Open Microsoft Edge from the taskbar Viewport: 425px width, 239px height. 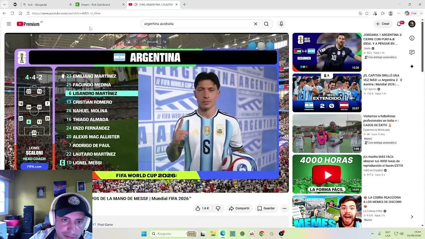222,234
